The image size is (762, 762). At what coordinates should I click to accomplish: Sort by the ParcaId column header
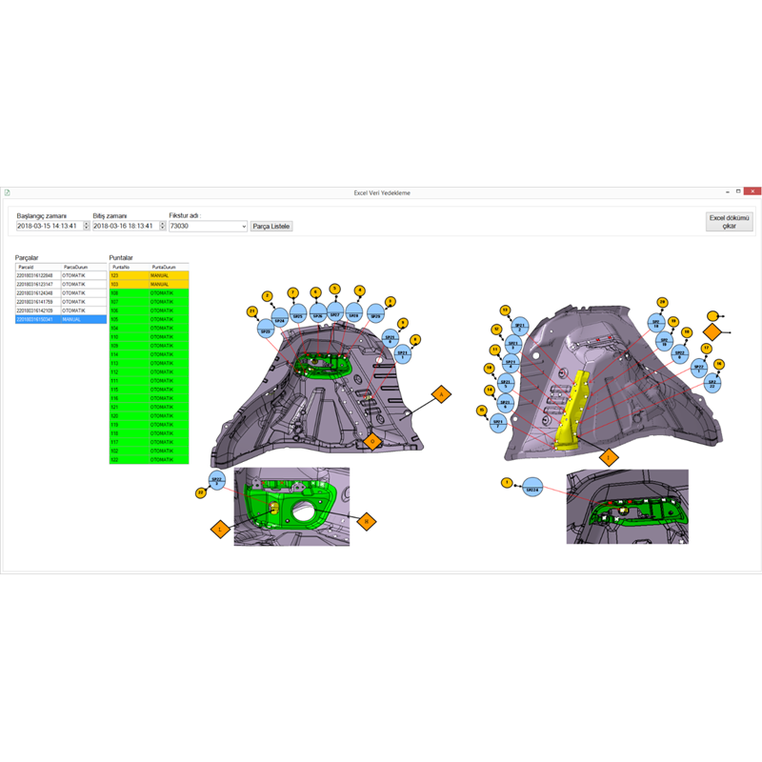[38, 267]
